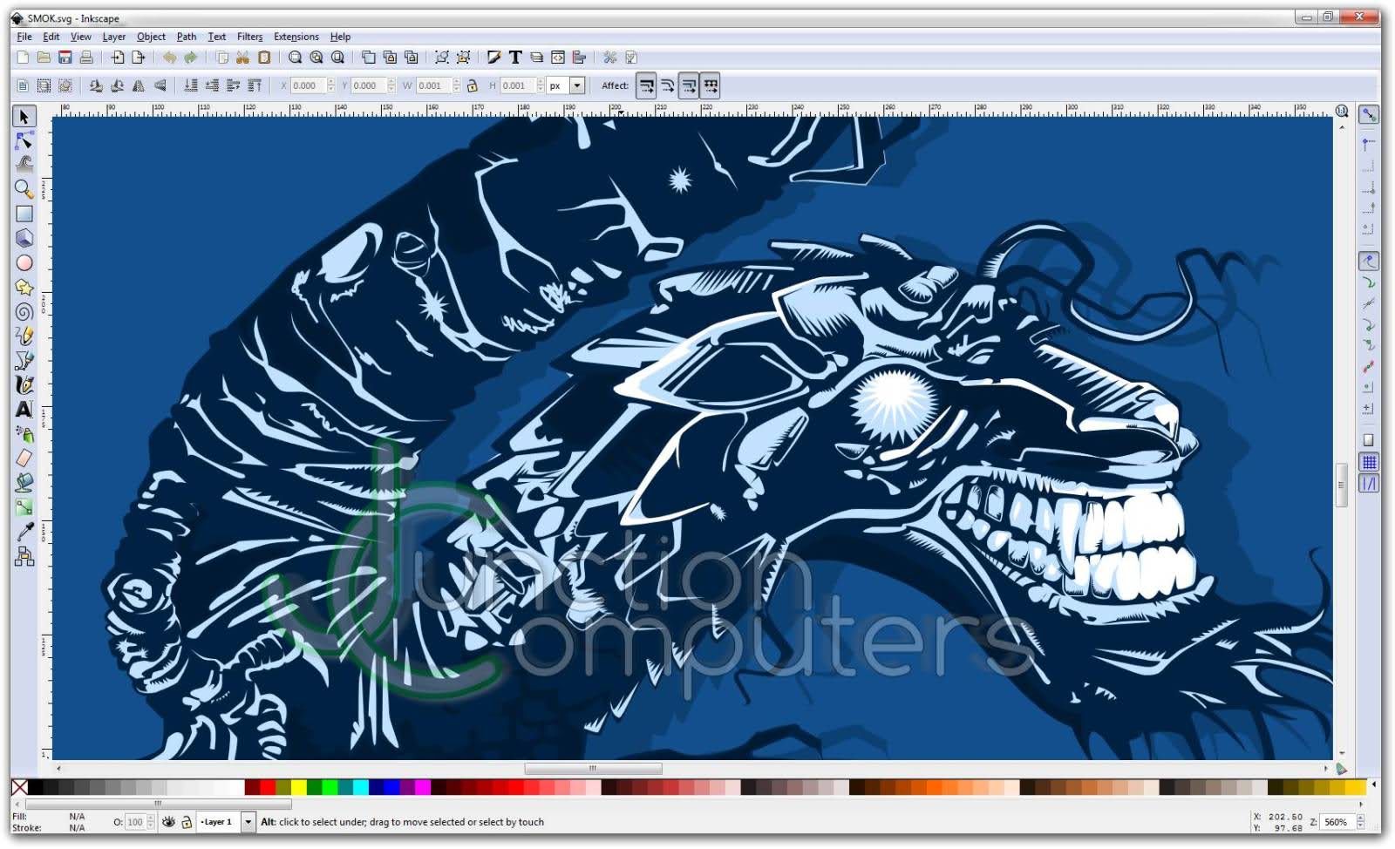Click the zoom 560% stepper arrows

click(x=1360, y=822)
